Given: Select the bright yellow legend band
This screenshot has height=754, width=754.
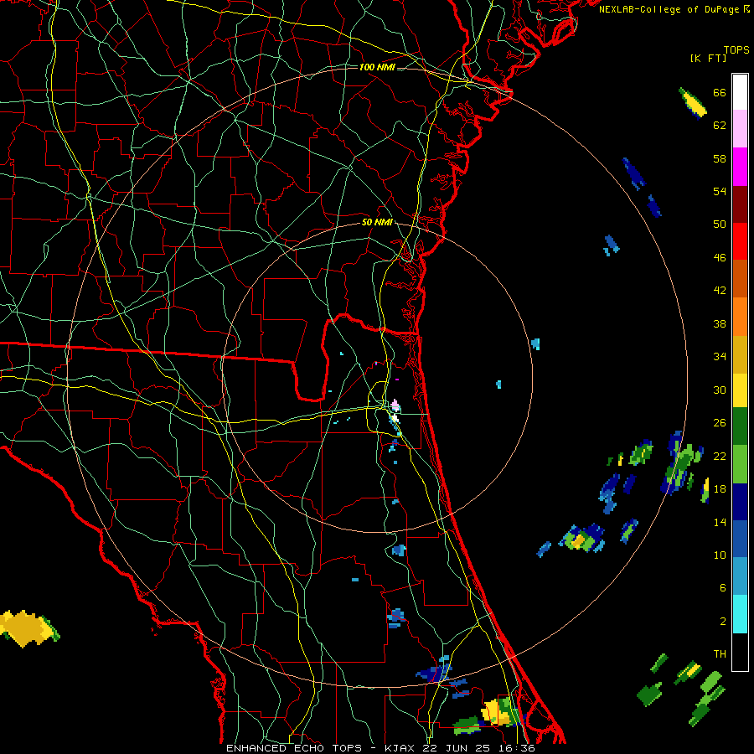Looking at the screenshot, I should click(740, 390).
